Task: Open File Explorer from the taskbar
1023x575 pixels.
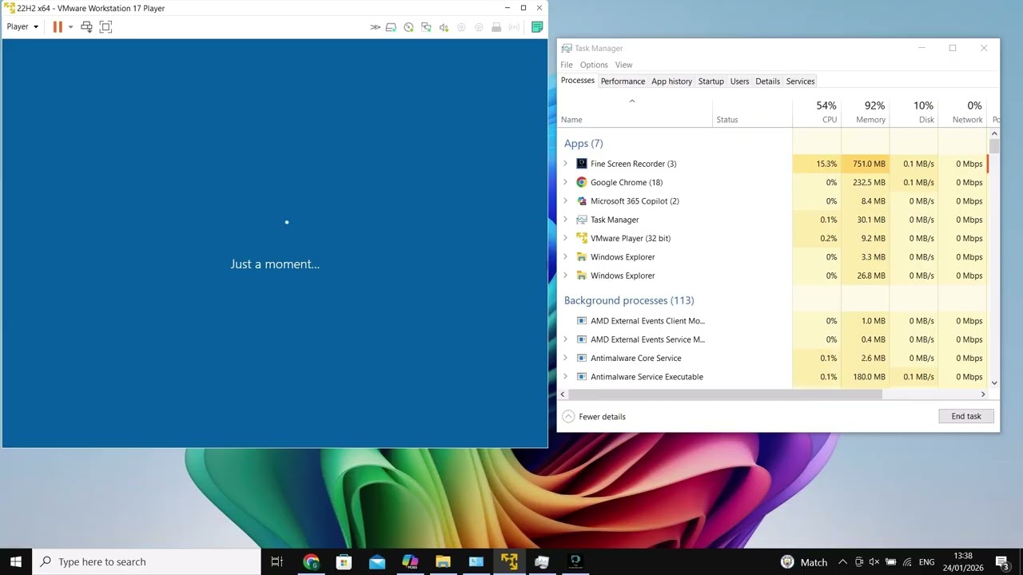Action: (x=443, y=561)
